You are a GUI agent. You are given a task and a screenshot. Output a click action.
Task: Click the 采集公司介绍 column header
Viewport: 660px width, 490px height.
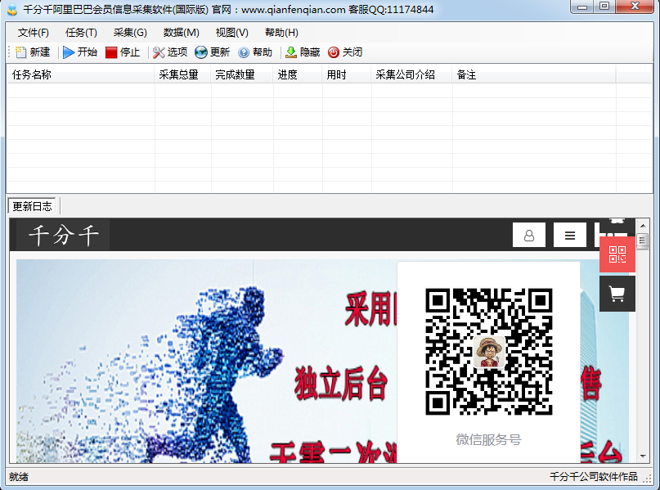click(411, 75)
